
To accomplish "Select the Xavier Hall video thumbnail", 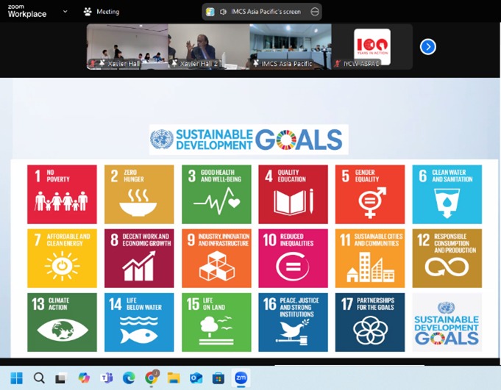I will (127, 46).
